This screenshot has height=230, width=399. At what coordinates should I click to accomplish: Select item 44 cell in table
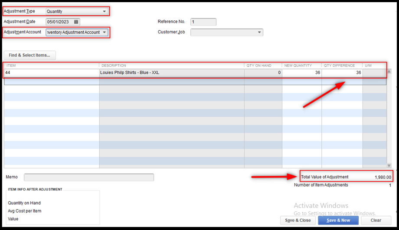click(x=51, y=73)
